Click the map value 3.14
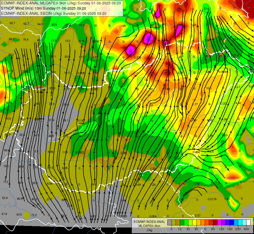The height and width of the screenshot is (234, 254). click(206, 9)
